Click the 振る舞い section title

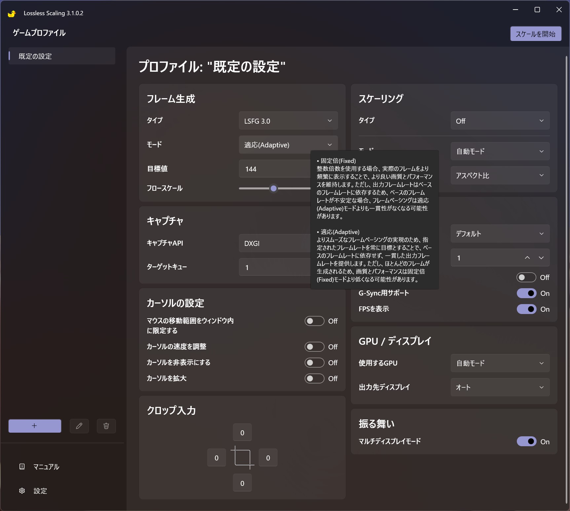click(377, 424)
